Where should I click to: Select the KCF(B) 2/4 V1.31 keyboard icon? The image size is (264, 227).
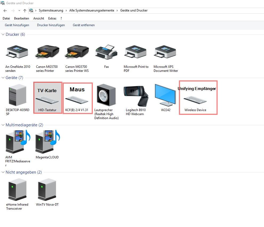[77, 100]
